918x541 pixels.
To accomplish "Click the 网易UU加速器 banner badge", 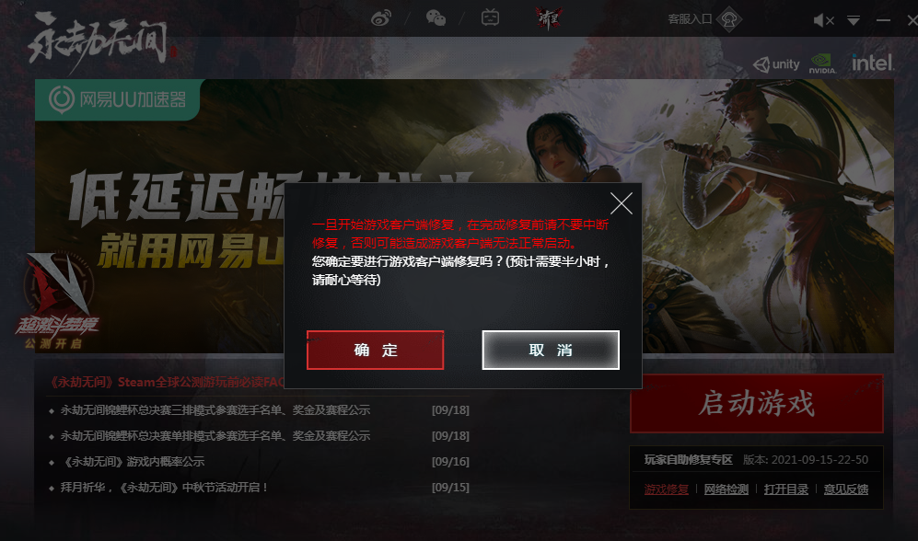I will 118,99.
